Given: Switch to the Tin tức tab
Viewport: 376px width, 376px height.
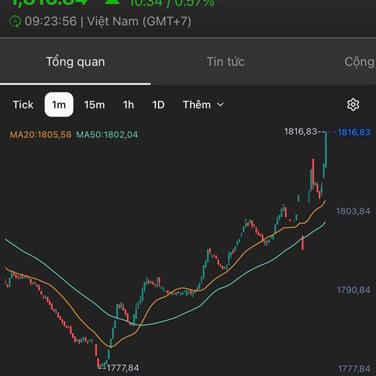Looking at the screenshot, I should pos(226,61).
